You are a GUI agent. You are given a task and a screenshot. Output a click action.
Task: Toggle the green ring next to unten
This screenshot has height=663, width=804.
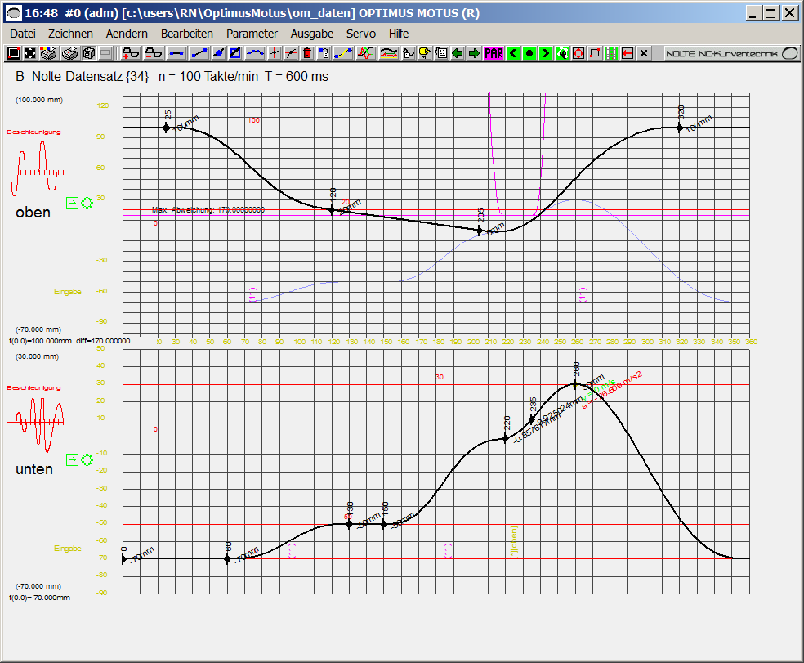pos(87,459)
